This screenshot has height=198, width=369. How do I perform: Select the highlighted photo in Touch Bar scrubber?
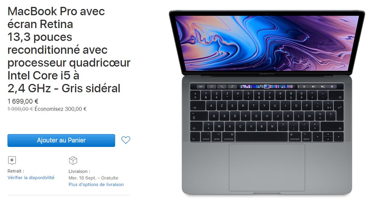click(267, 87)
